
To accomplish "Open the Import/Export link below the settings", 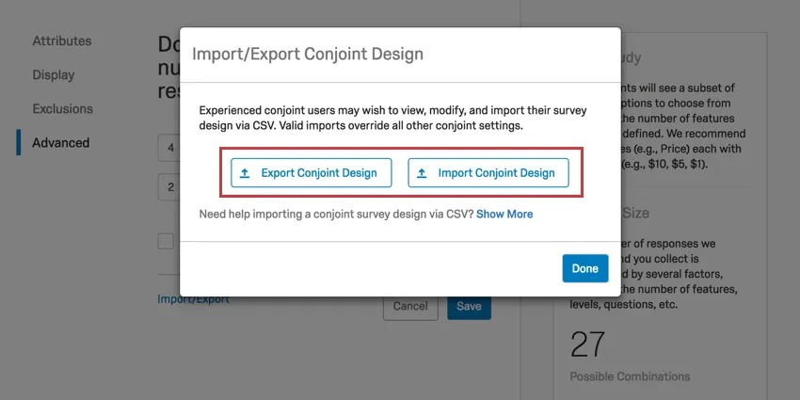I will tap(193, 299).
